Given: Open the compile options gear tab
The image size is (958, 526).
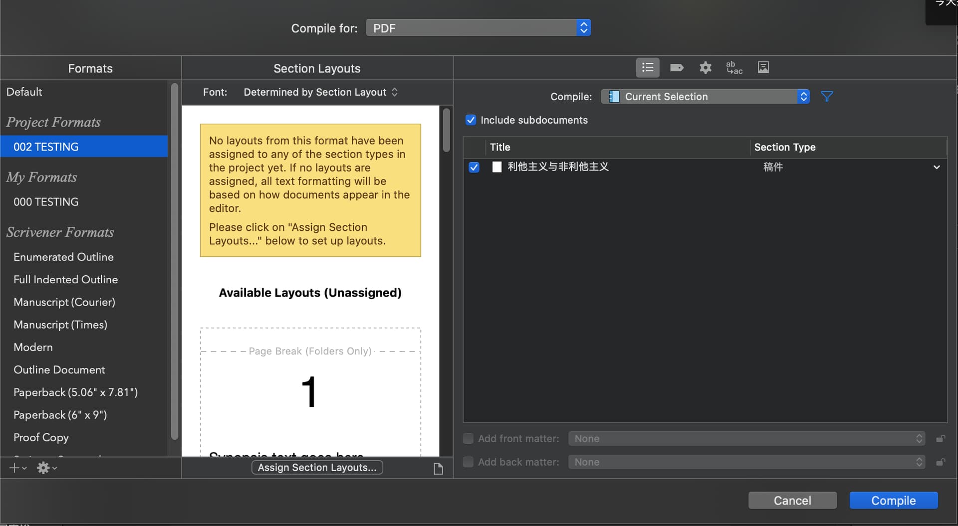Looking at the screenshot, I should [705, 68].
